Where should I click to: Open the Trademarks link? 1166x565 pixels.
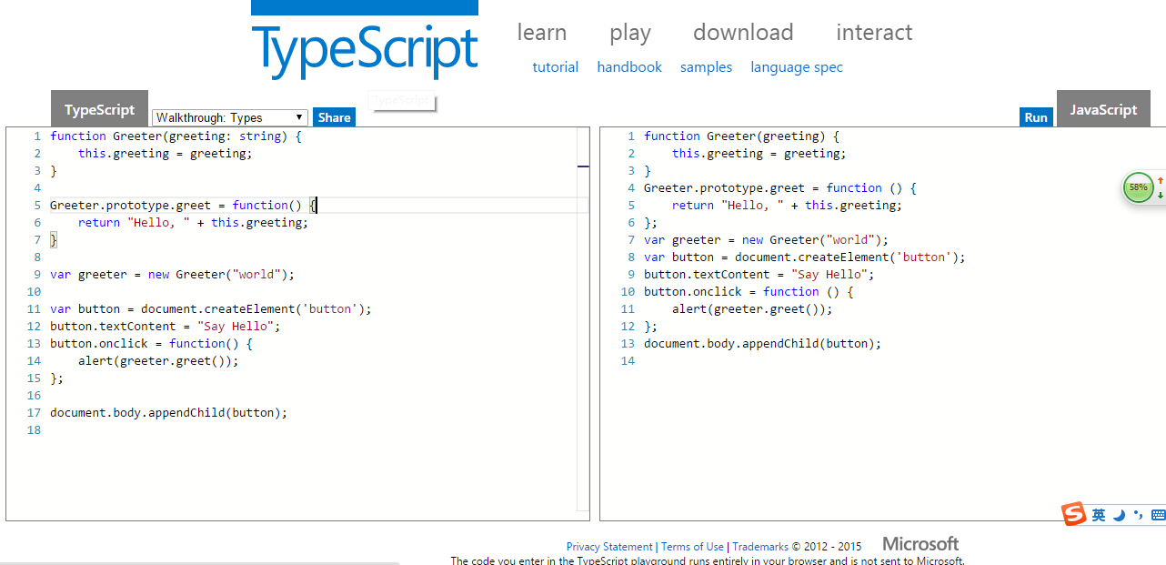[x=760, y=547]
